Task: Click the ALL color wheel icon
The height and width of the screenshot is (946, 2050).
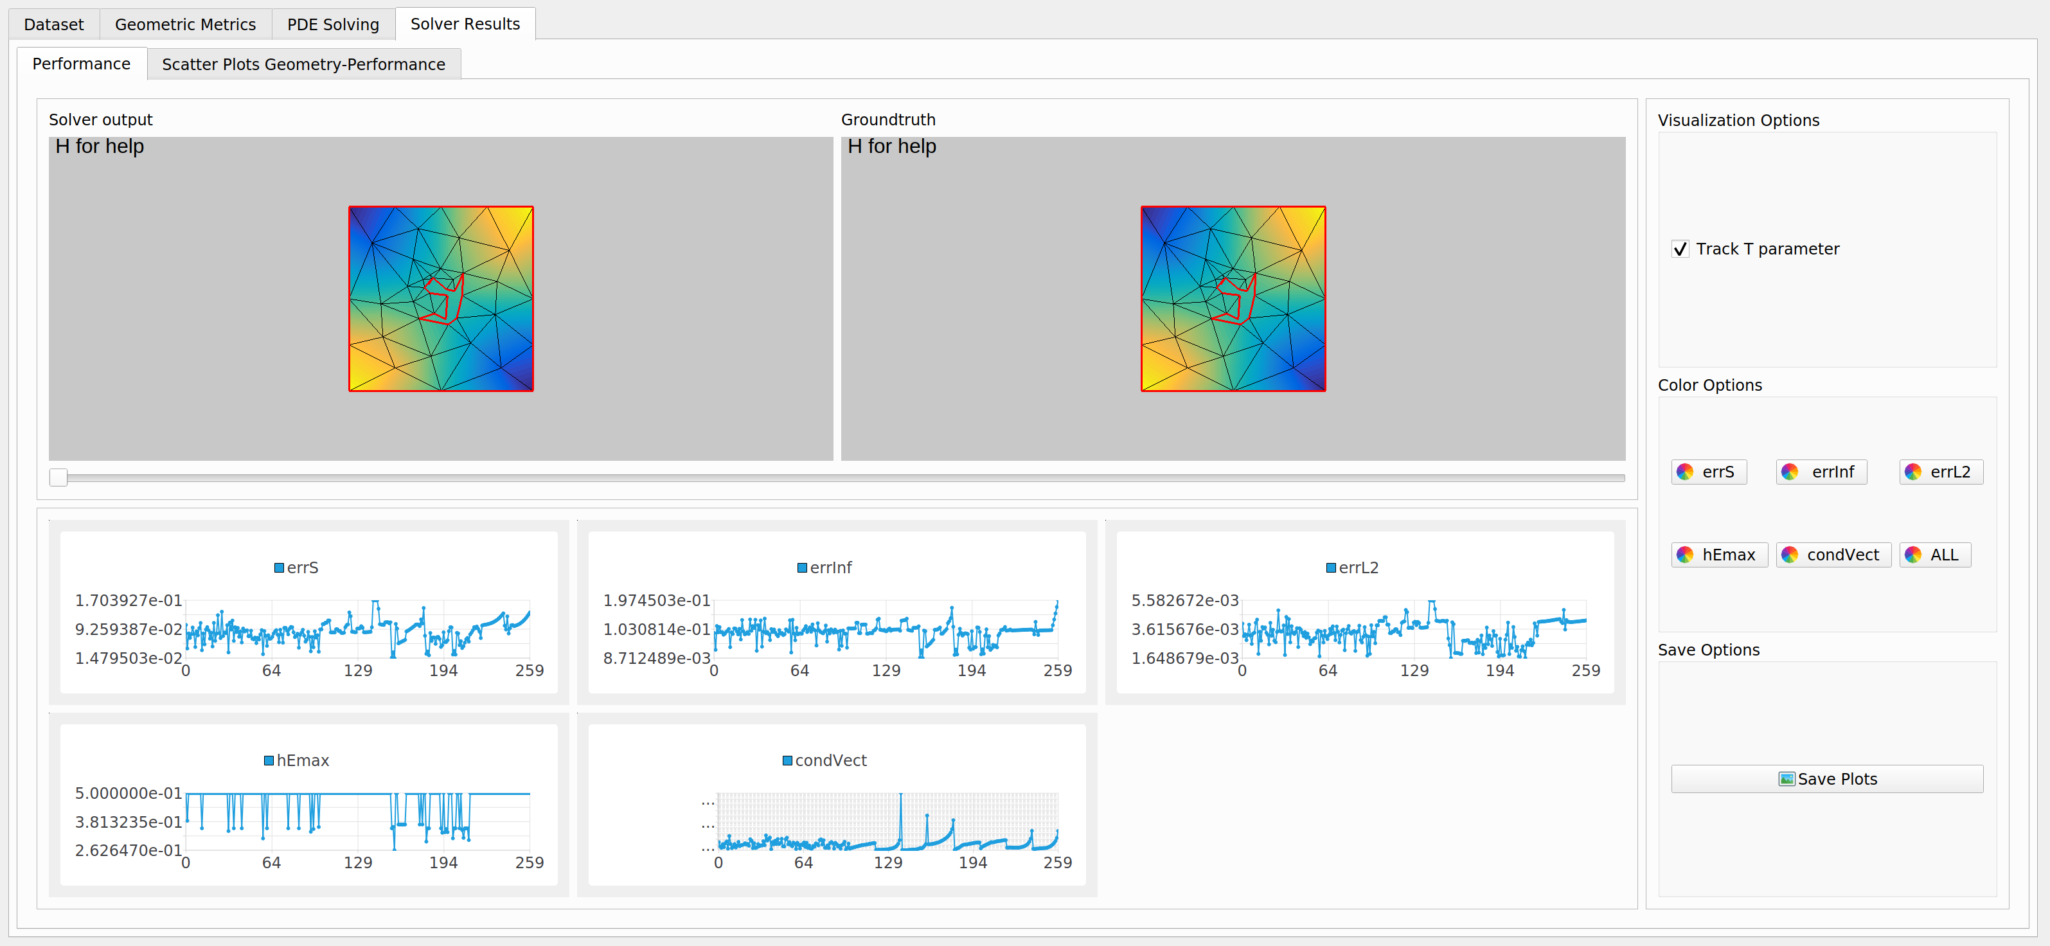Action: tap(1913, 555)
